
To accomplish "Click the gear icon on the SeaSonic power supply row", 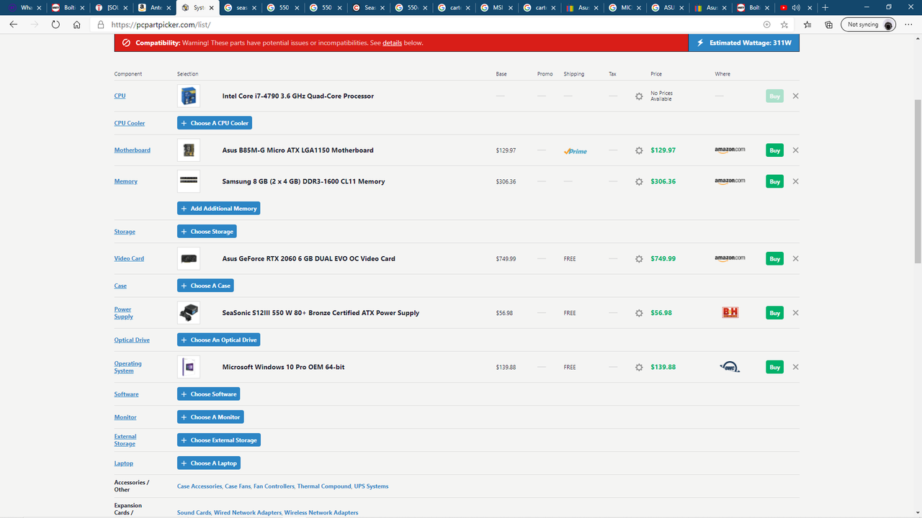I will pyautogui.click(x=639, y=313).
